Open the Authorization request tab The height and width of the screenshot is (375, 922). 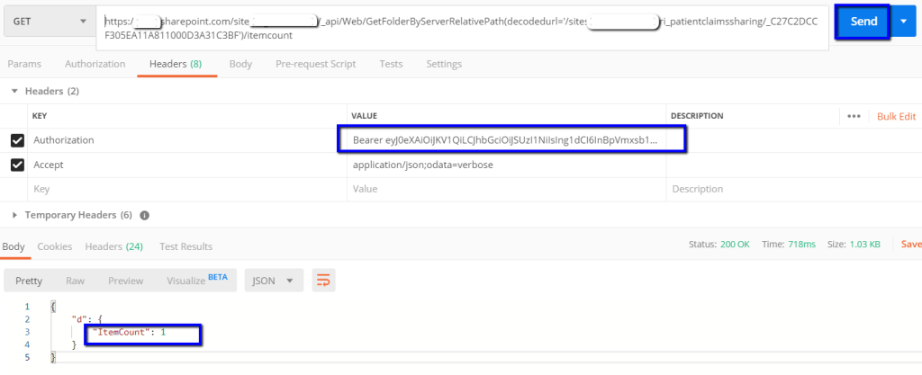click(95, 64)
